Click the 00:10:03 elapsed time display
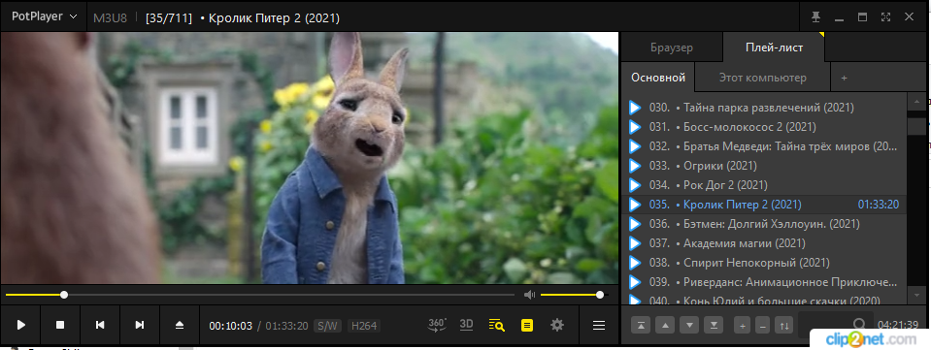Viewport: 931px width, 350px height. coord(230,326)
